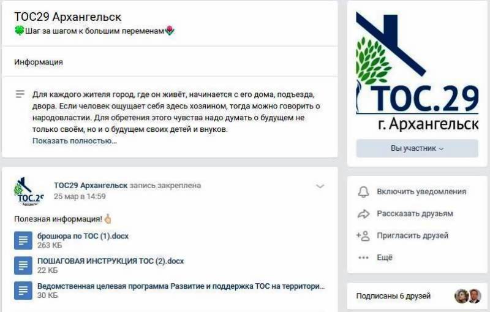
Task: Open post author avatar ТОС29
Action: (28, 191)
